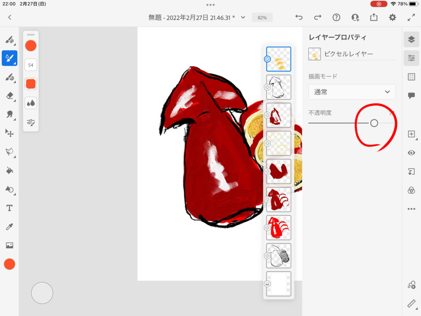
Task: Tap the undo arrow button
Action: coord(299,17)
